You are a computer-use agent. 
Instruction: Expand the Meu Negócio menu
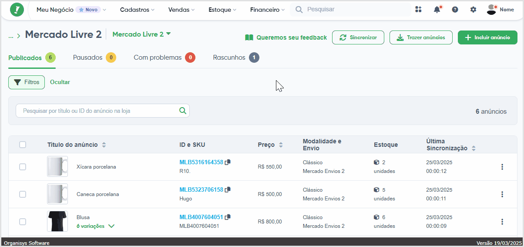(71, 10)
